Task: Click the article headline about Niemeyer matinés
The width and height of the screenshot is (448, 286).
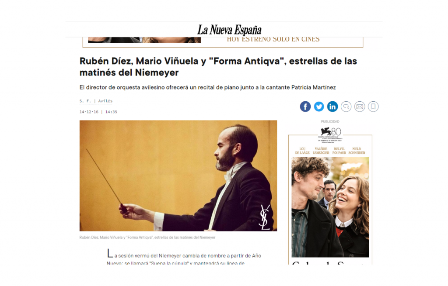Action: [218, 67]
